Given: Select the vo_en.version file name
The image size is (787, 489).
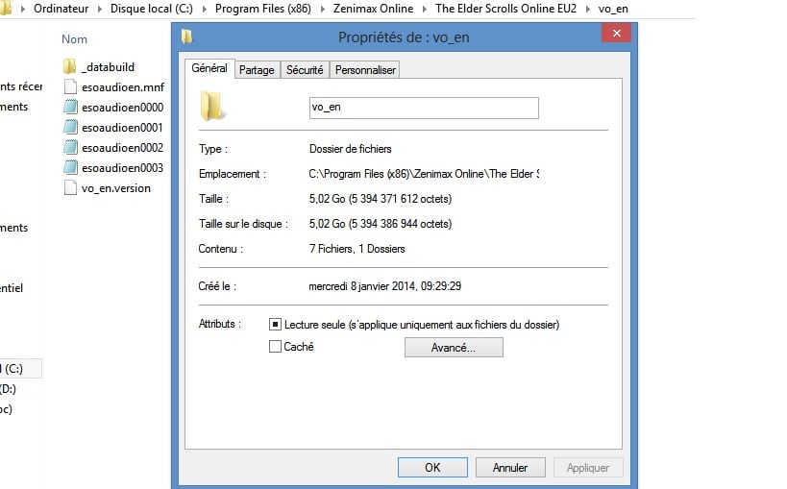Looking at the screenshot, I should 116,188.
